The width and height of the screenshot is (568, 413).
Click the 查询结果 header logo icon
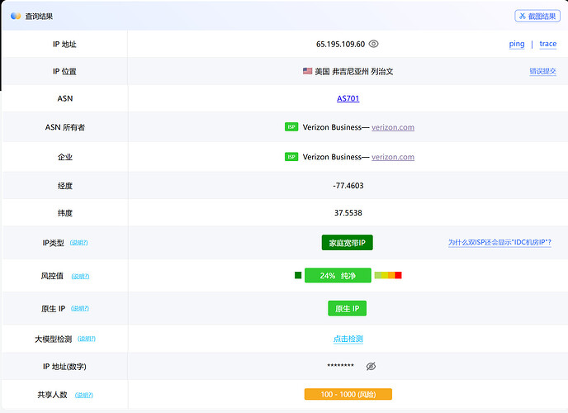click(x=16, y=16)
